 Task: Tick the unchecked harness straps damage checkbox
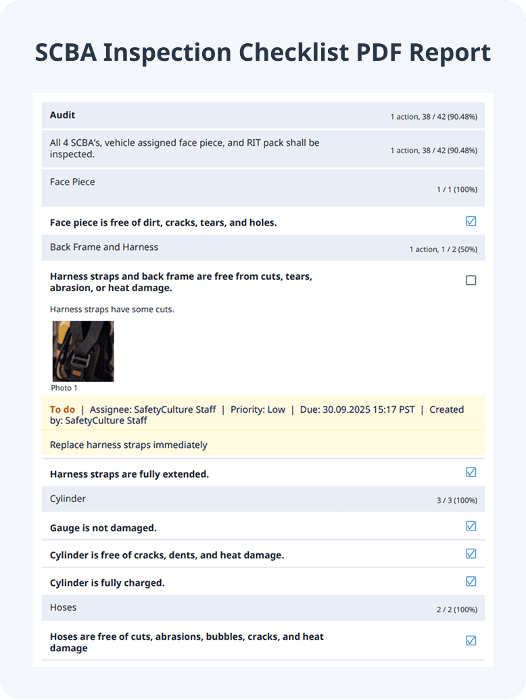tap(471, 280)
